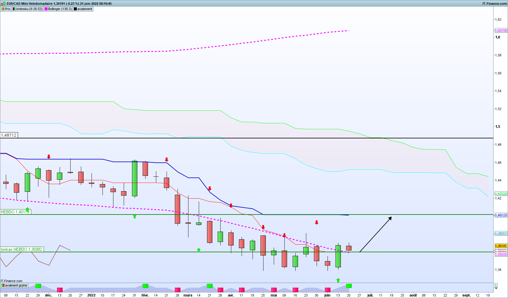The height and width of the screenshot is (298, 508).
Task: Click the juil. date on time axis
Action: 370,295
